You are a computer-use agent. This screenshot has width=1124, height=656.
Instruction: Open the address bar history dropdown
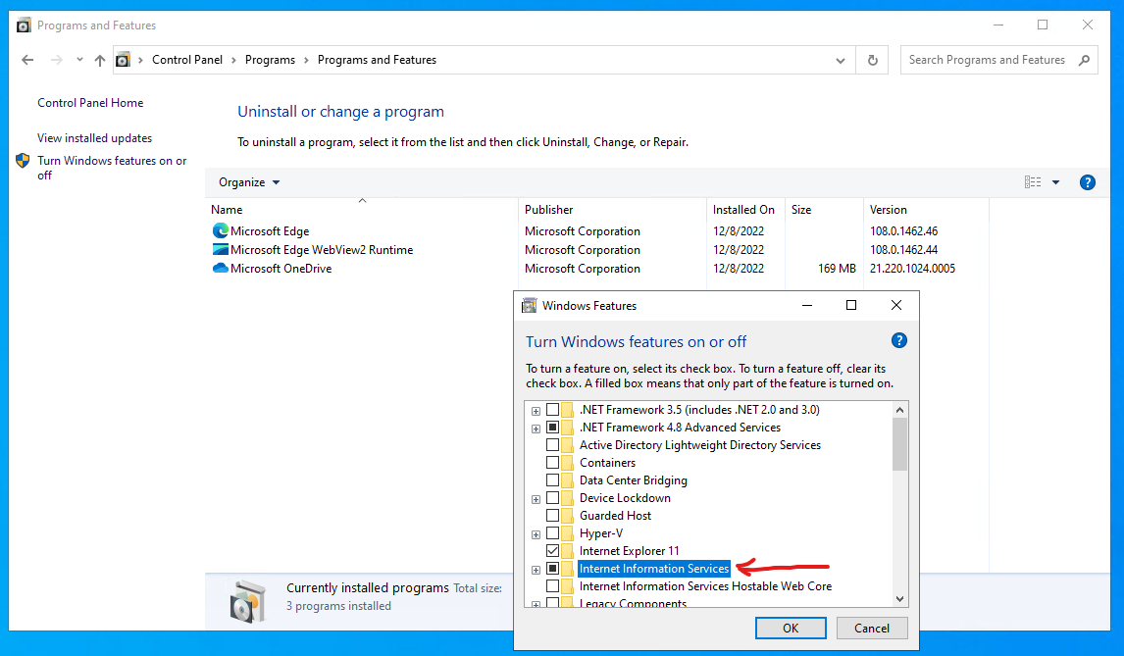tap(841, 60)
